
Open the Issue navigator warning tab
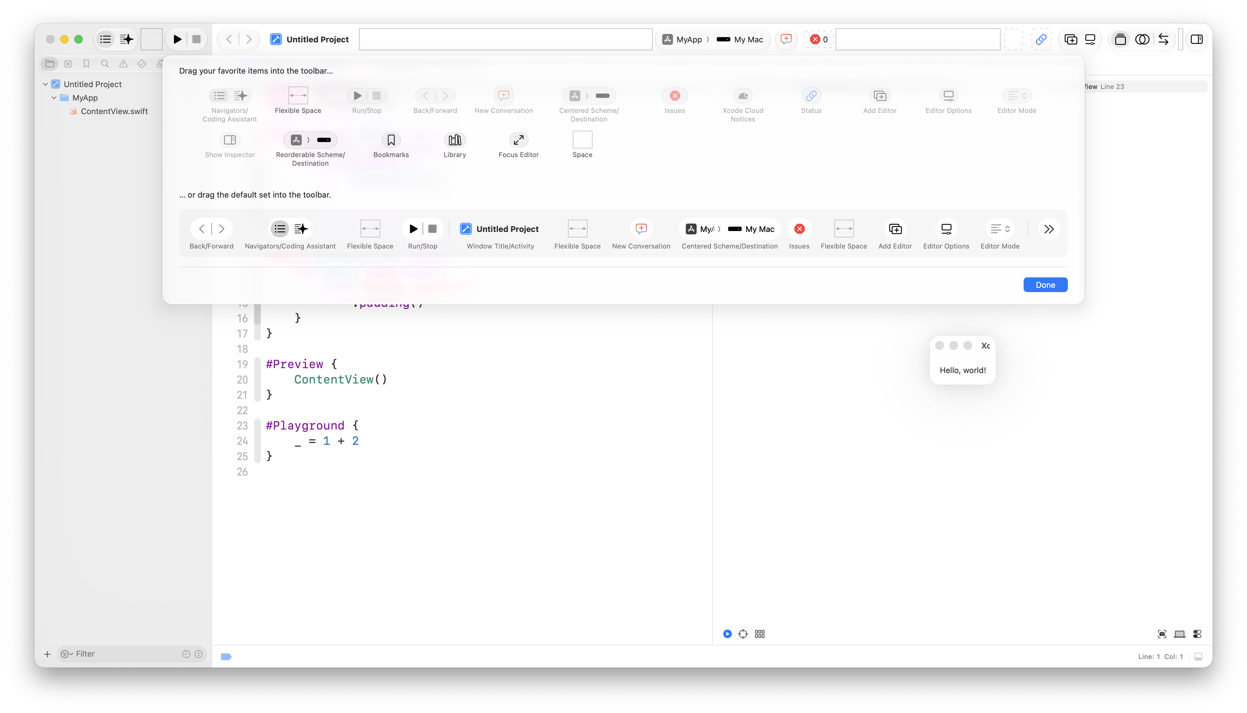coord(123,64)
